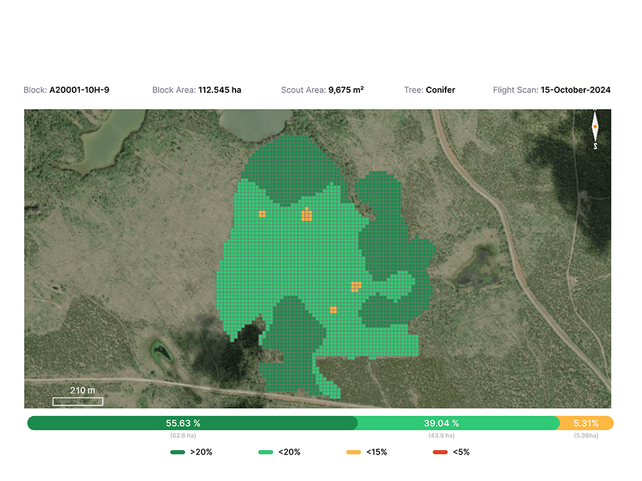642x481 pixels.
Task: Click the dark pond right of the grid
Action: tap(476, 267)
